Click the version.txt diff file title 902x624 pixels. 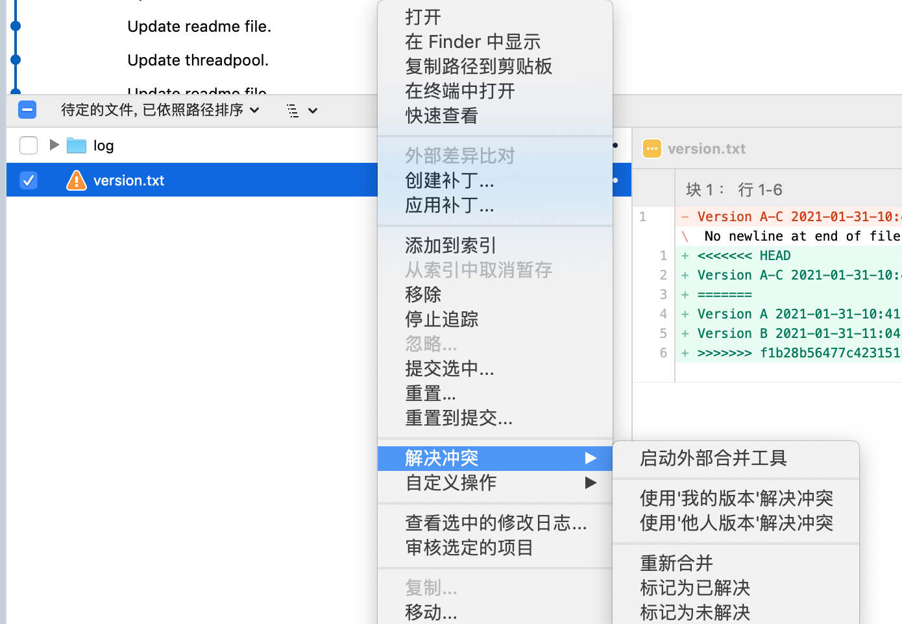[x=707, y=149]
